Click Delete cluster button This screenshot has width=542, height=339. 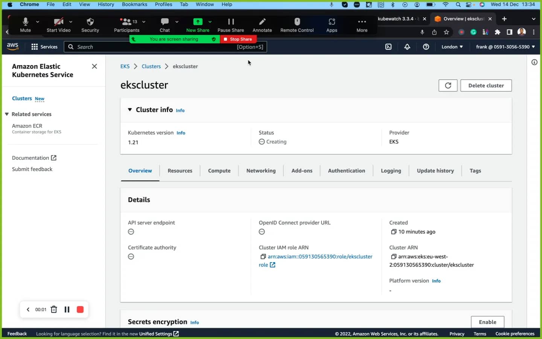click(x=486, y=86)
